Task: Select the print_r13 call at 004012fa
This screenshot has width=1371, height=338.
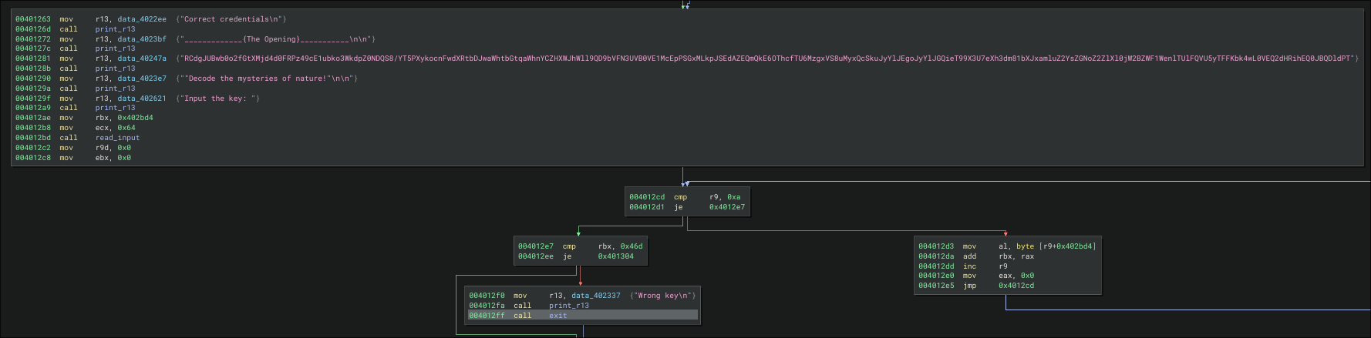Action: click(568, 306)
